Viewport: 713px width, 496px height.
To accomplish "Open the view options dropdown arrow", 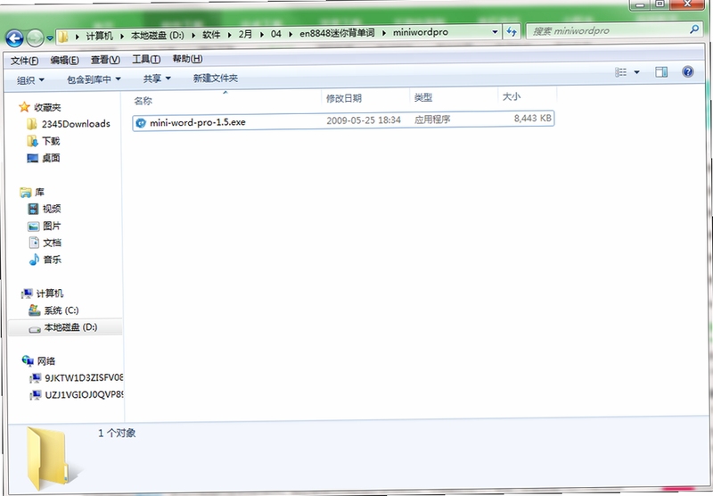I will point(636,72).
